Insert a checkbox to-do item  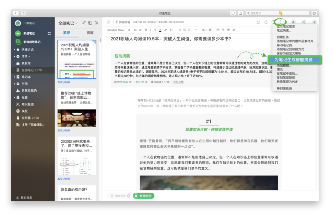coord(189,30)
